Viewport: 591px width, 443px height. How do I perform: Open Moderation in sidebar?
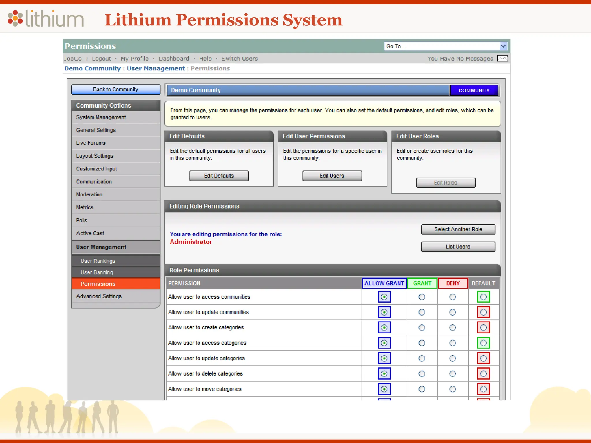click(116, 195)
